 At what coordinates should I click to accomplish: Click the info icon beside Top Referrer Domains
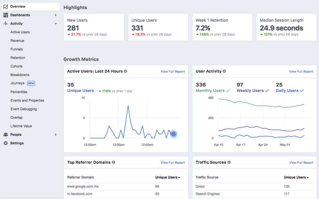click(113, 162)
